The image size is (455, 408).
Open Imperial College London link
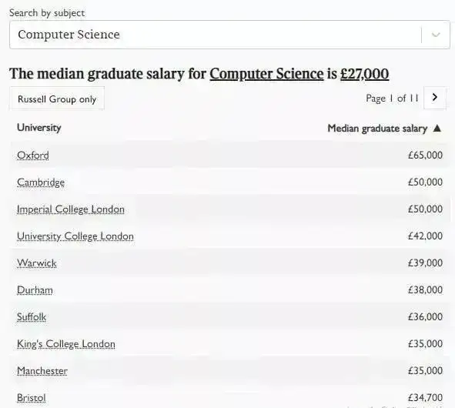(71, 209)
